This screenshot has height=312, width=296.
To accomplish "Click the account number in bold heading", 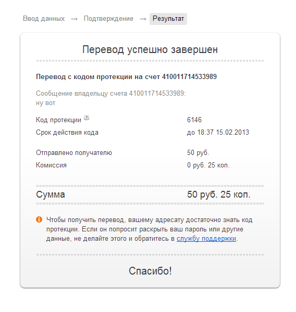I will (x=189, y=76).
